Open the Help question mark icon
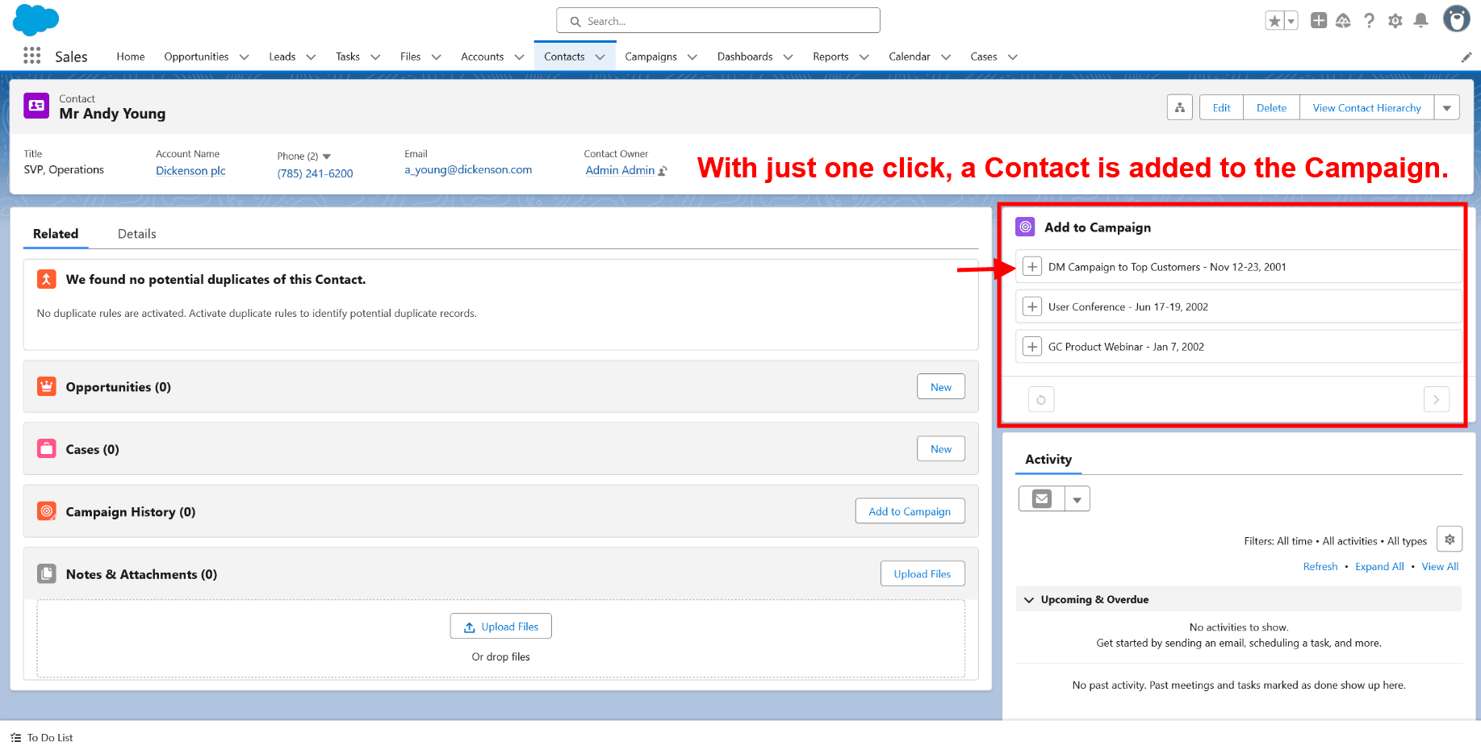 click(1370, 21)
